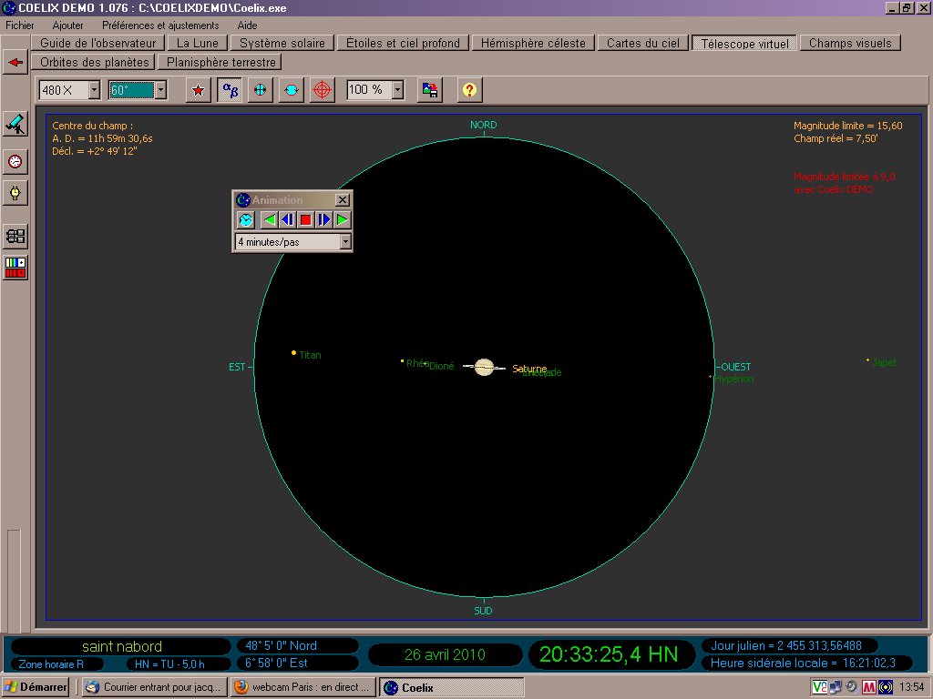Switch to the La Lune tab
Screen dimensions: 933x699
tap(198, 44)
